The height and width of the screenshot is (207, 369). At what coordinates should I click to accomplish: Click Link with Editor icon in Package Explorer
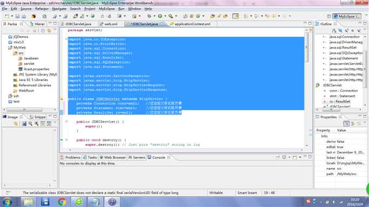pos(49,31)
